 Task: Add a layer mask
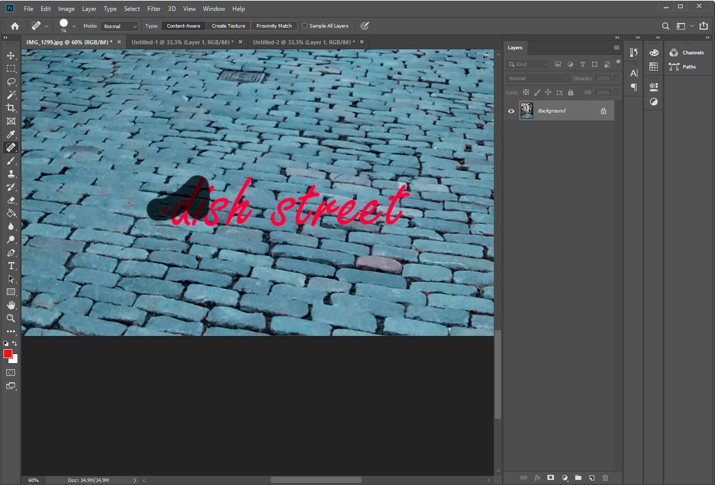[x=550, y=477]
